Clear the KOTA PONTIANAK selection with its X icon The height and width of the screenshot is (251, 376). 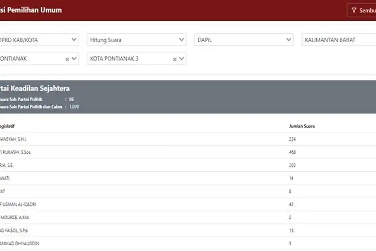point(67,59)
